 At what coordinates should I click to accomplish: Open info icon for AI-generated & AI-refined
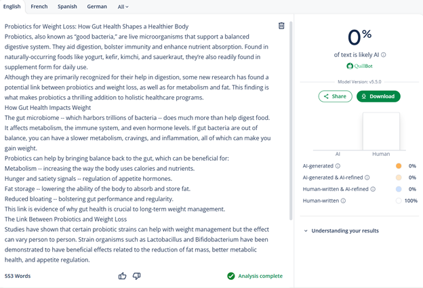coord(367,178)
